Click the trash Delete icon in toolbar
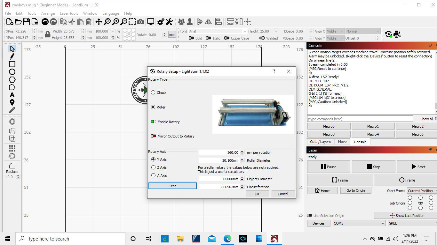 pos(89,22)
